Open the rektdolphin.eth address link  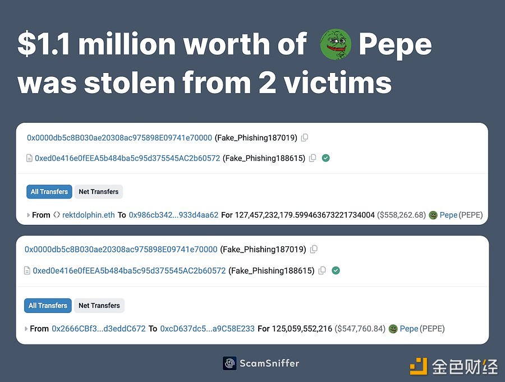(88, 215)
